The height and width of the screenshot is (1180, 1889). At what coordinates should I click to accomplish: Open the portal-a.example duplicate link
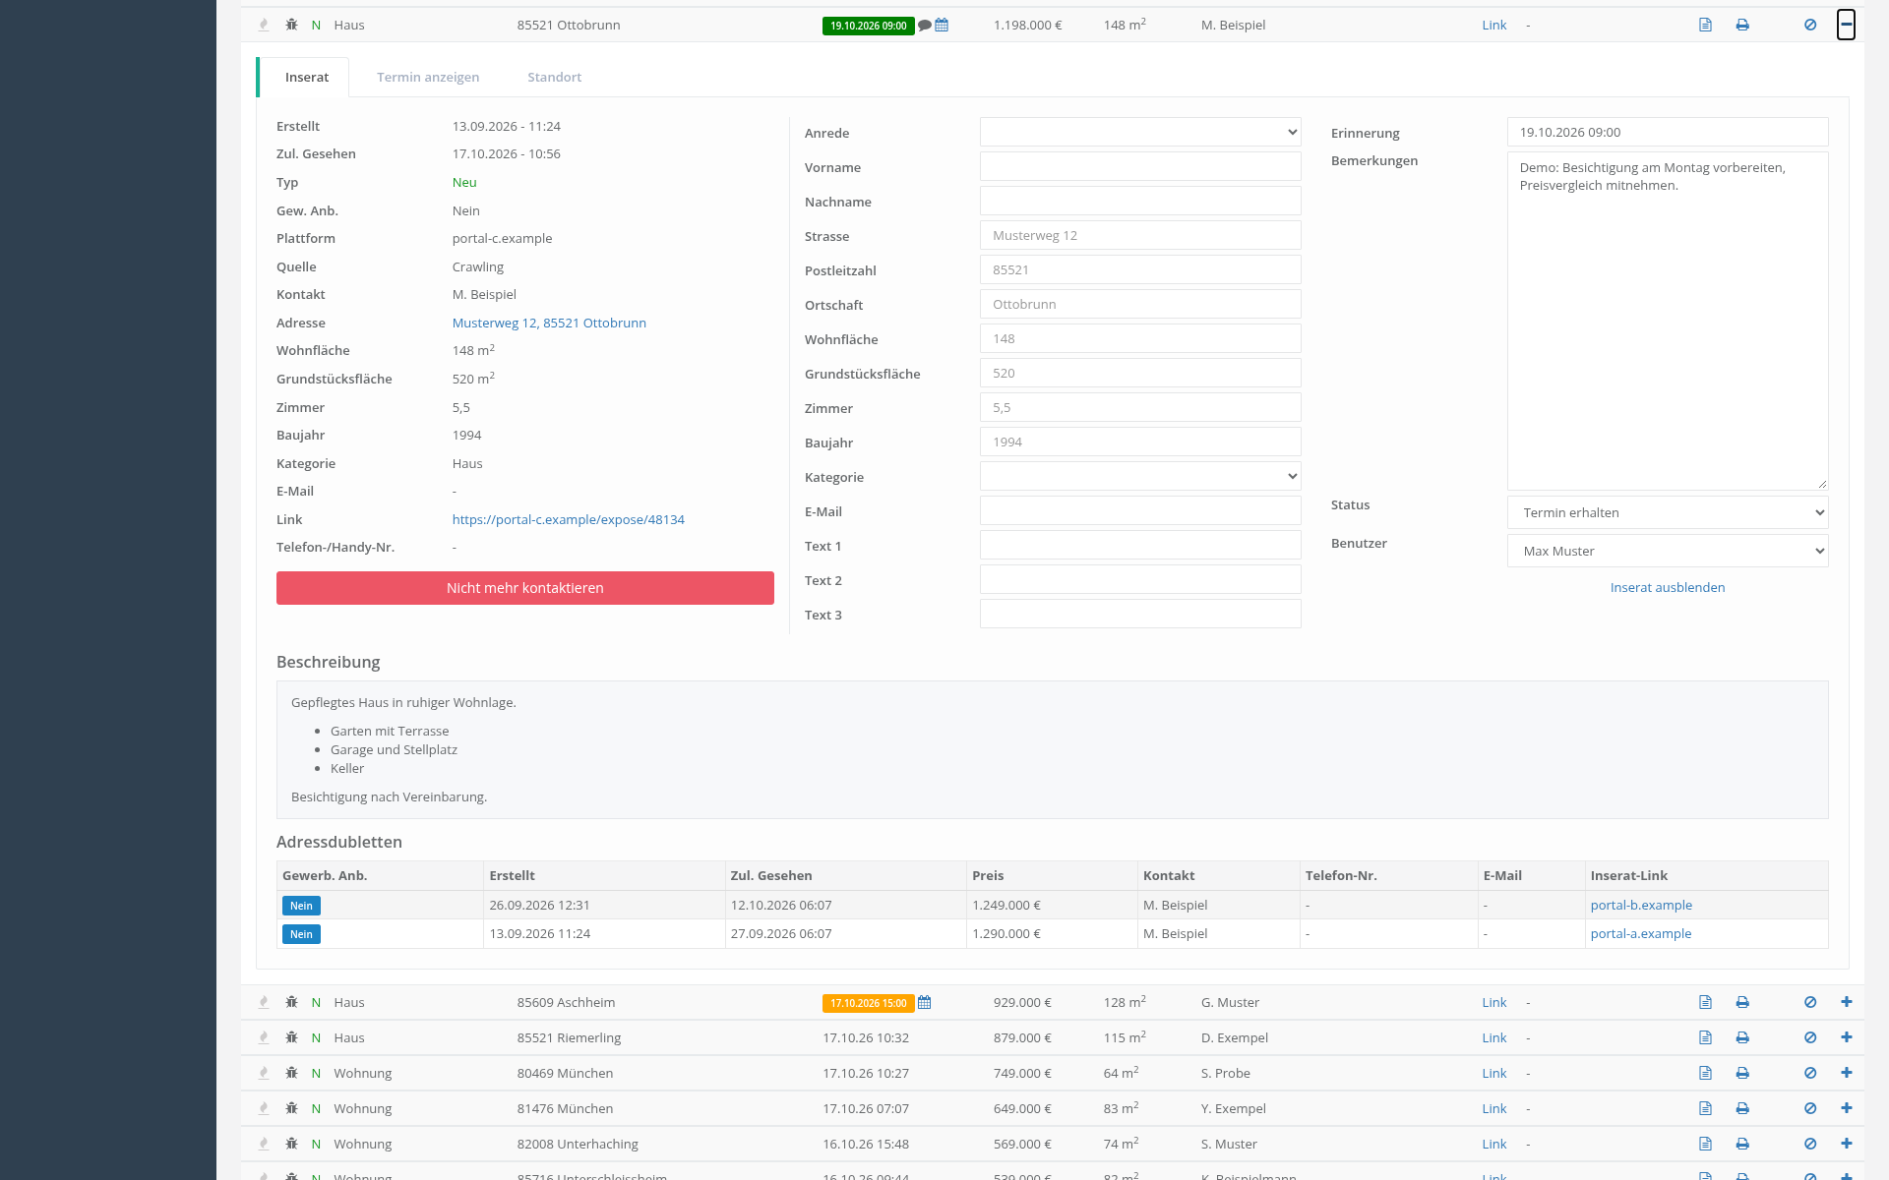tap(1641, 933)
